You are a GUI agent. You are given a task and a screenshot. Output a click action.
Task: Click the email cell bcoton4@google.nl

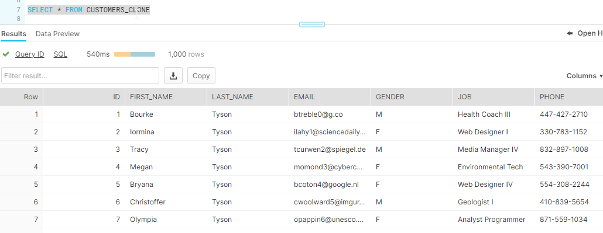(326, 185)
